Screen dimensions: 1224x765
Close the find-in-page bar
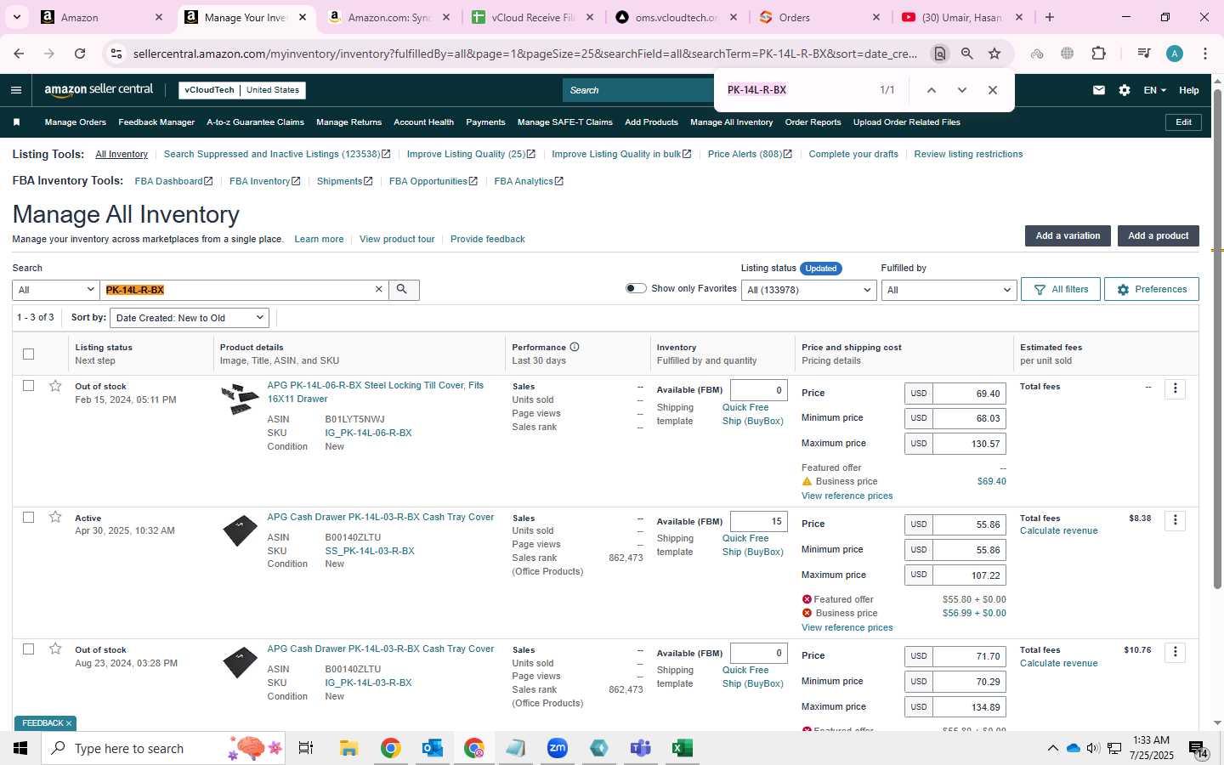point(992,90)
